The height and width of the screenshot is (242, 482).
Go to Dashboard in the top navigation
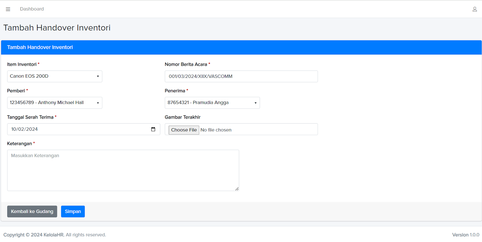(x=32, y=9)
